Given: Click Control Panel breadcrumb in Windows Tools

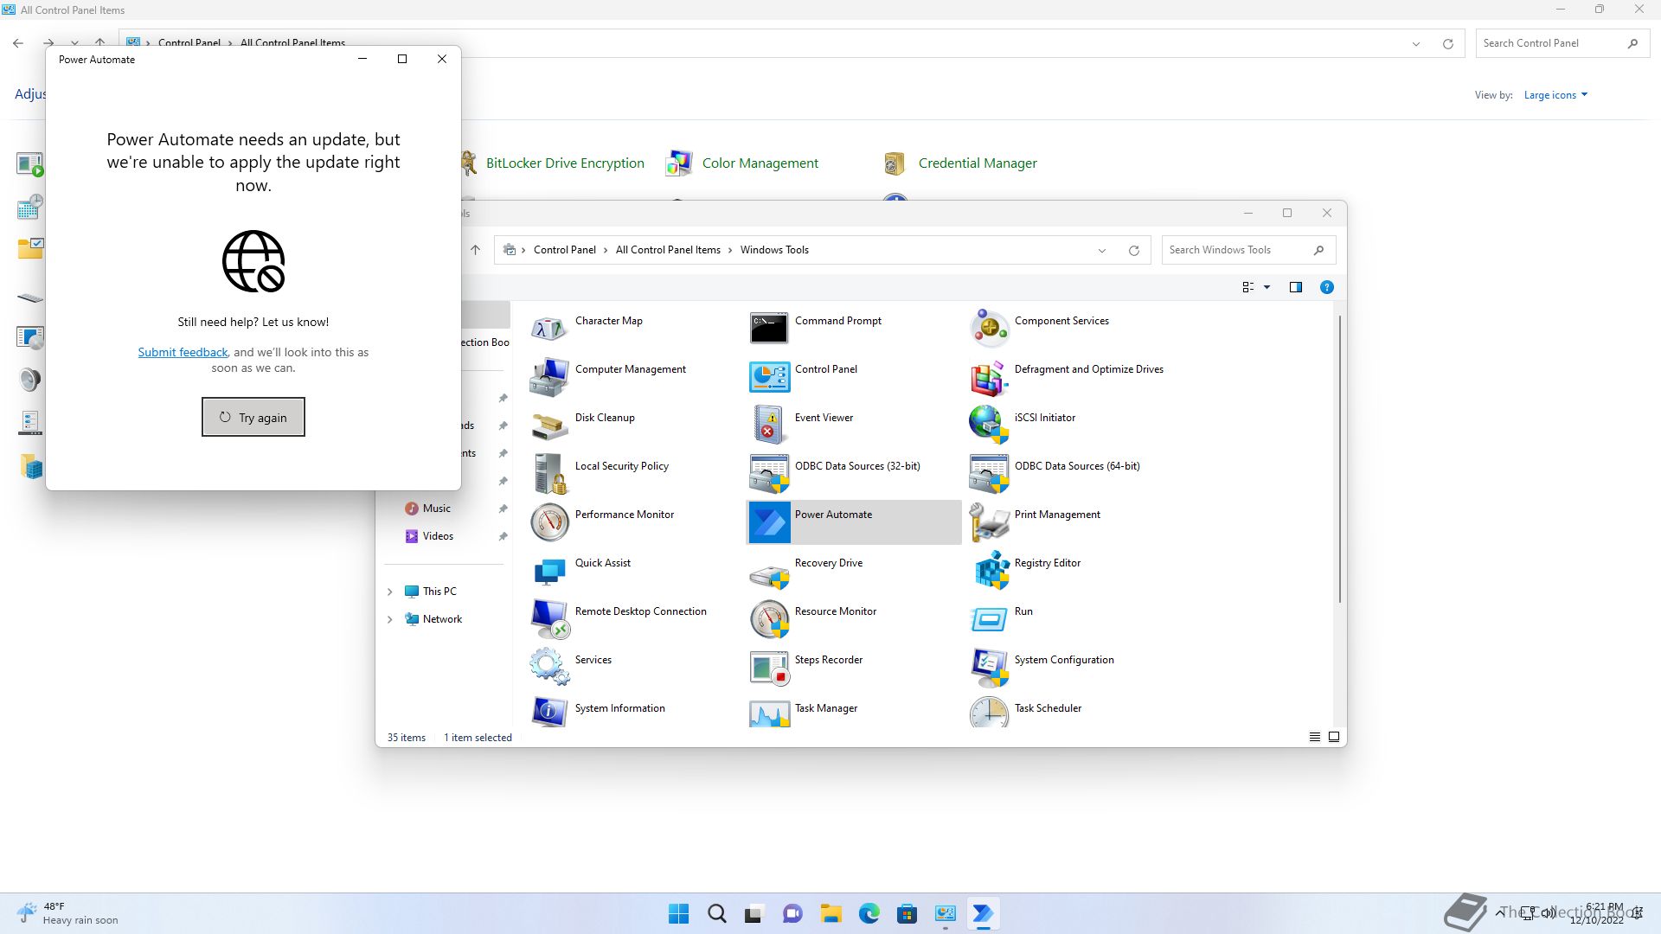Looking at the screenshot, I should point(564,250).
